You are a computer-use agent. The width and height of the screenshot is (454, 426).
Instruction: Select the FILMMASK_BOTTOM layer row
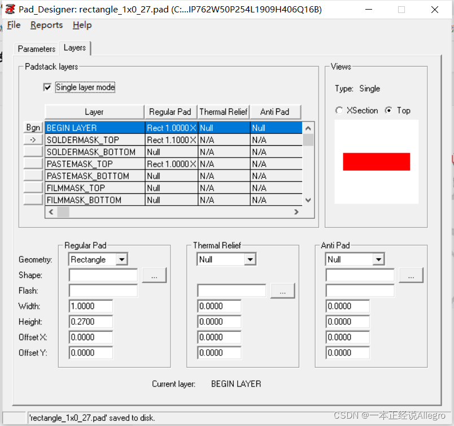tap(173, 200)
